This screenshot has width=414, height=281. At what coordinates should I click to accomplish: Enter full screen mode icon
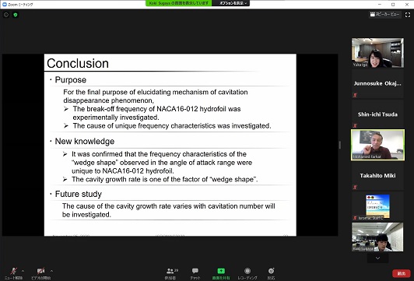coord(408,15)
